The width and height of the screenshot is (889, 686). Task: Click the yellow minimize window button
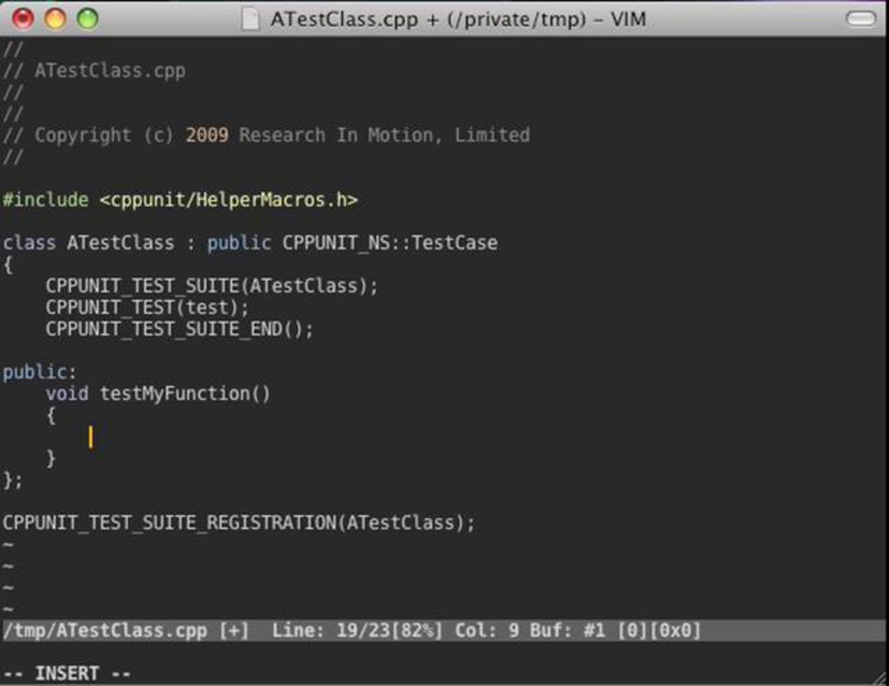tap(55, 19)
